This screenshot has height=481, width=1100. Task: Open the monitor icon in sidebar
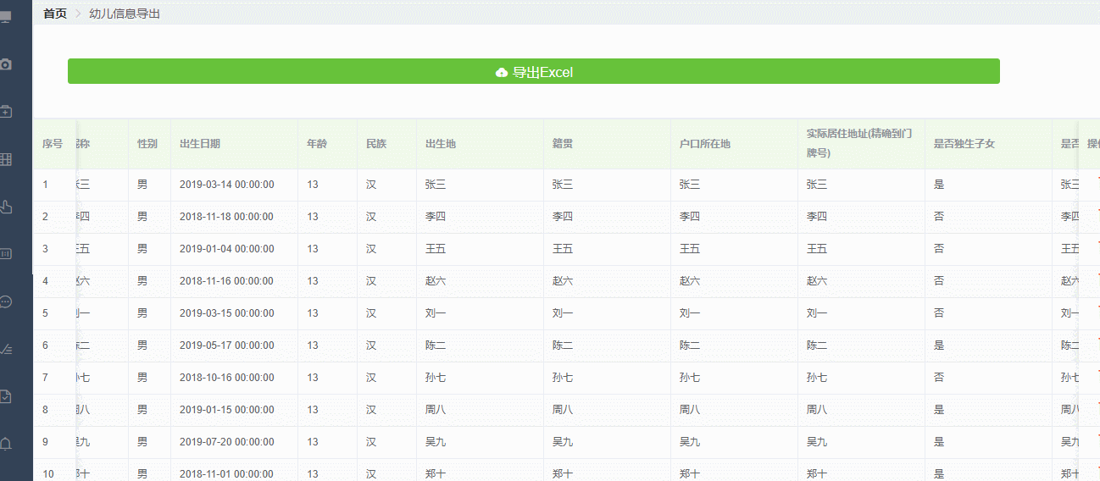[6, 16]
